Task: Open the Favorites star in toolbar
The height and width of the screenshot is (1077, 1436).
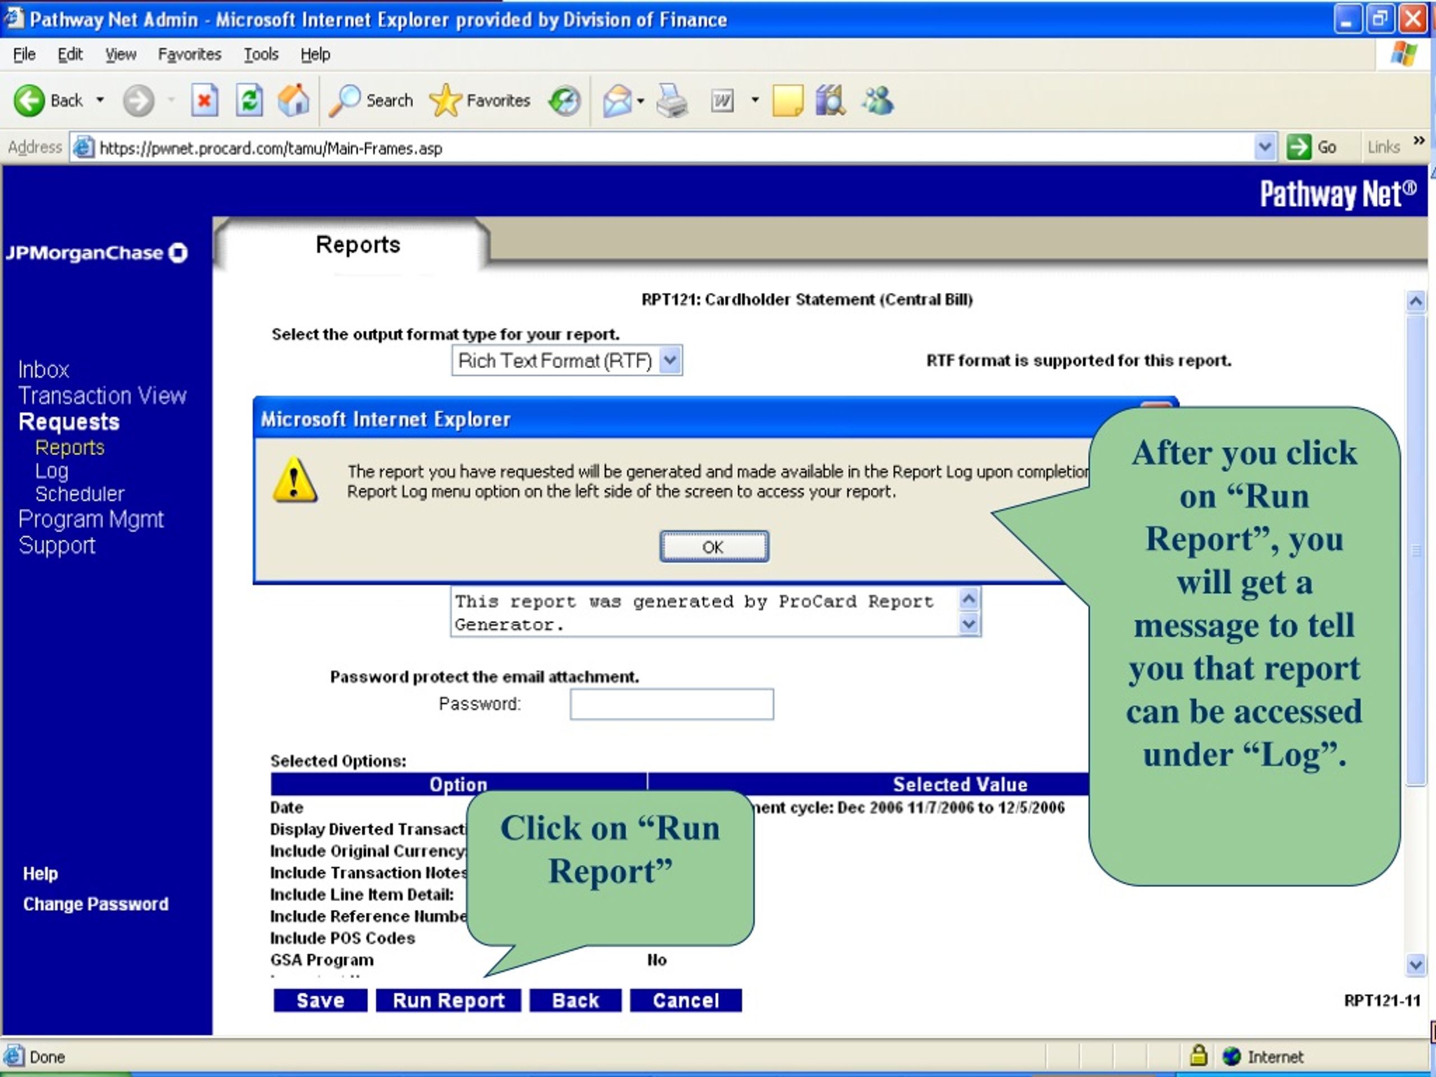Action: [x=445, y=100]
